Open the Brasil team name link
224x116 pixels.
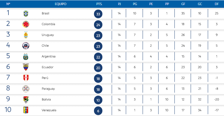pyautogui.click(x=45, y=13)
